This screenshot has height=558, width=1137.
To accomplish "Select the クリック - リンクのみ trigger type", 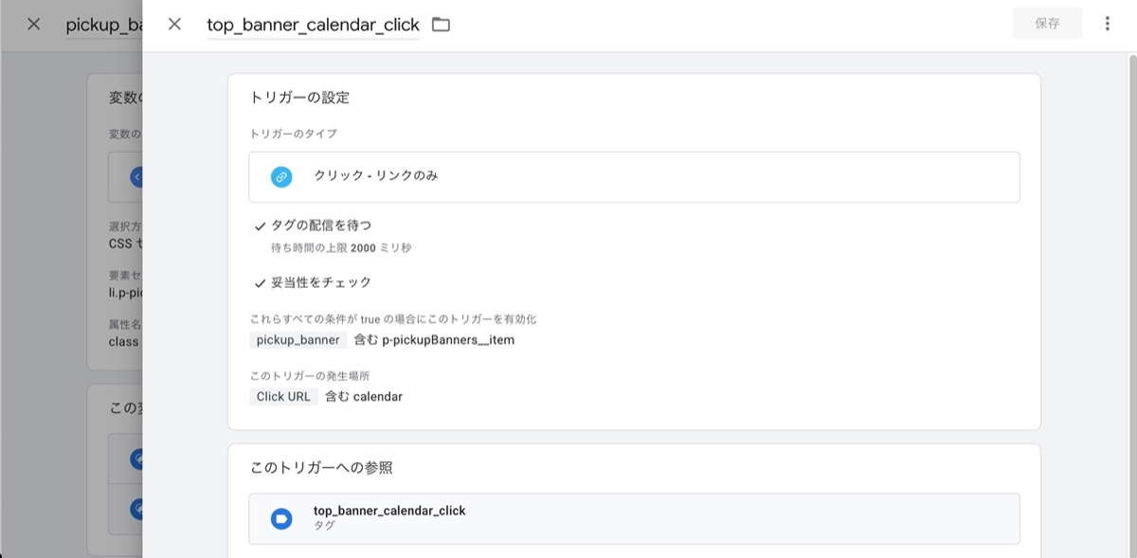I will [376, 176].
